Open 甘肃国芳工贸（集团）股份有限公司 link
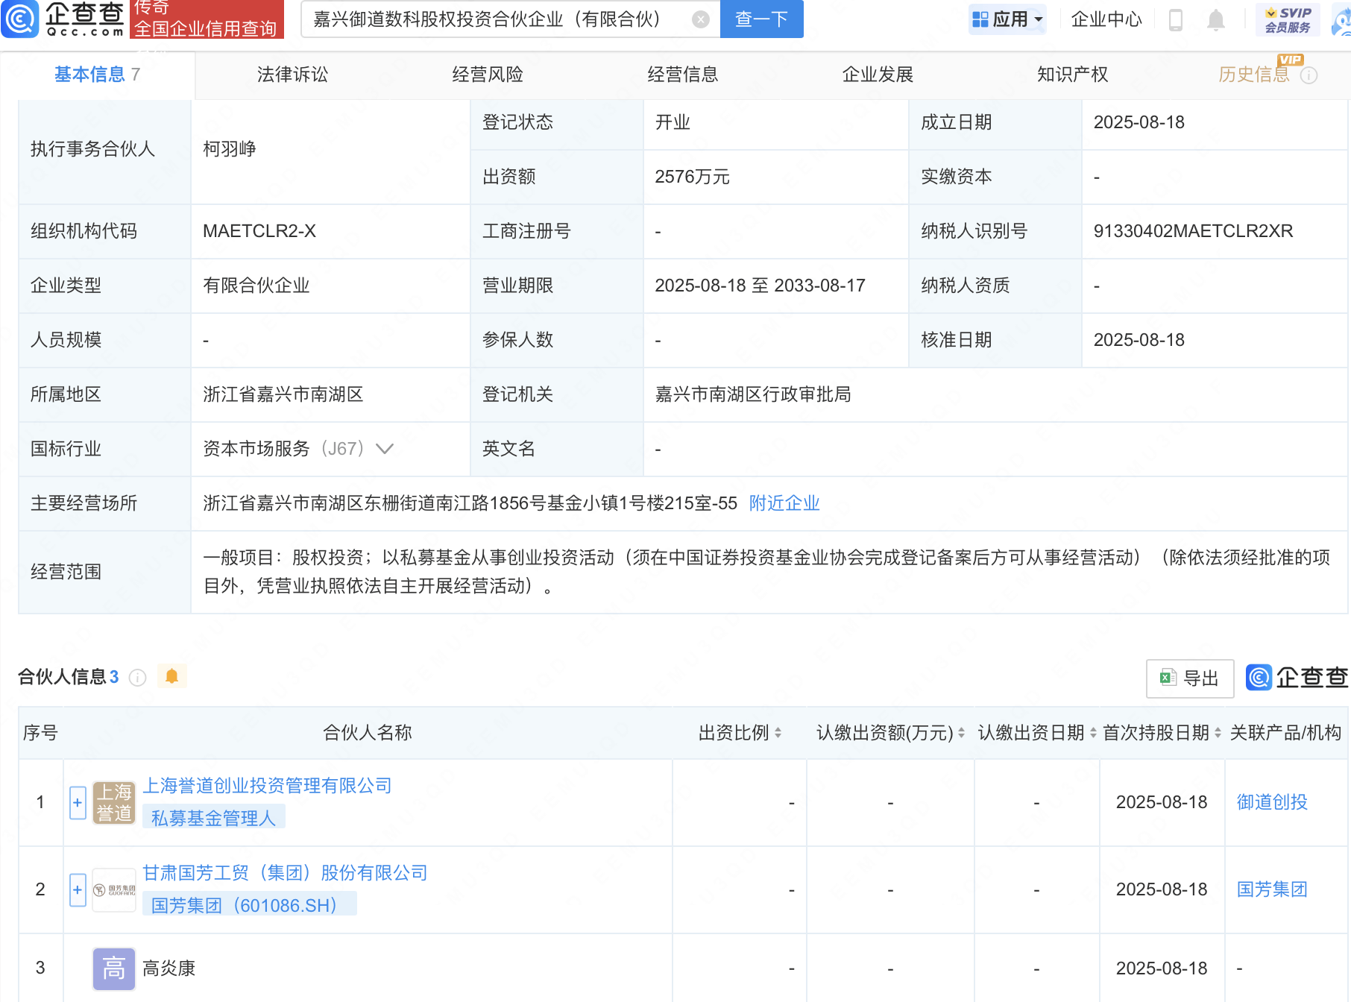Image resolution: width=1351 pixels, height=1002 pixels. (x=285, y=873)
